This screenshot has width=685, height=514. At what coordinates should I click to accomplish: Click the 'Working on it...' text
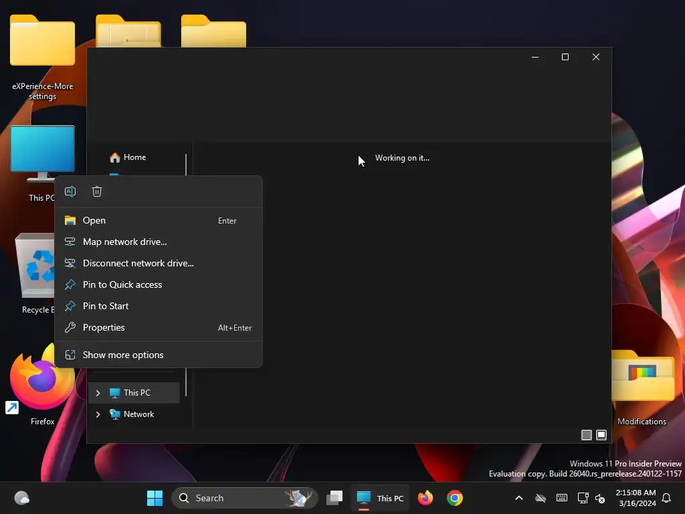coord(402,158)
